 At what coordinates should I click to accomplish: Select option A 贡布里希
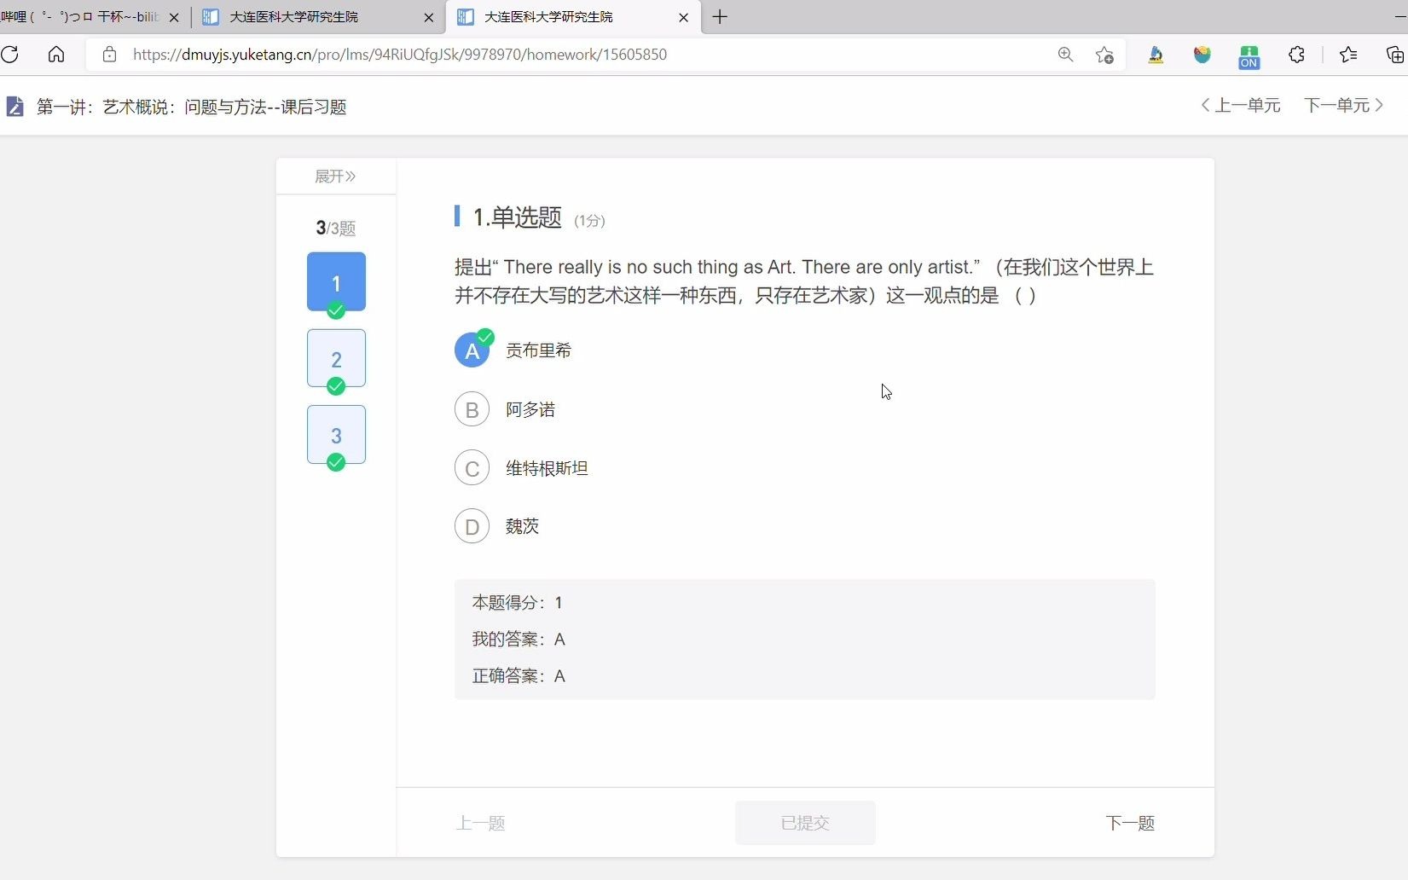[x=513, y=350]
